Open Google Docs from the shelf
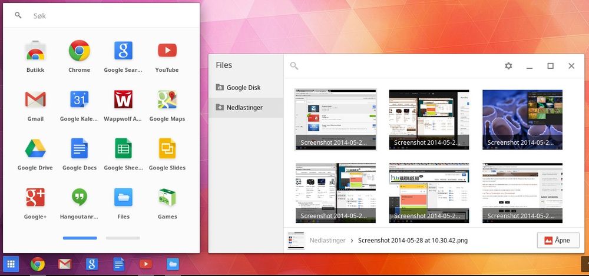 pos(119,264)
